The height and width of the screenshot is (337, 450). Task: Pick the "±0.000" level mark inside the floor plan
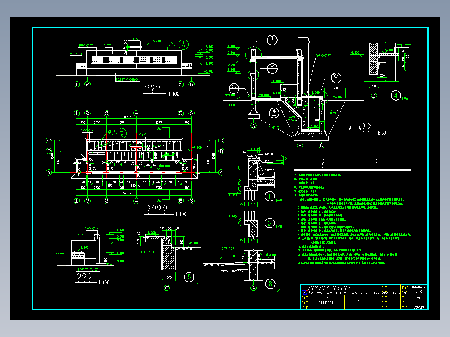[x=165, y=166]
